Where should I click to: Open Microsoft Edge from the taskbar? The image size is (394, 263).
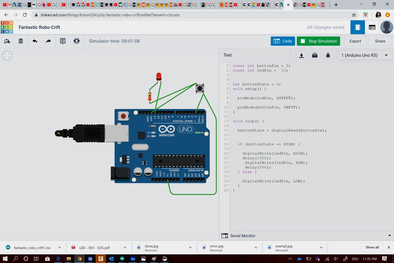58,259
